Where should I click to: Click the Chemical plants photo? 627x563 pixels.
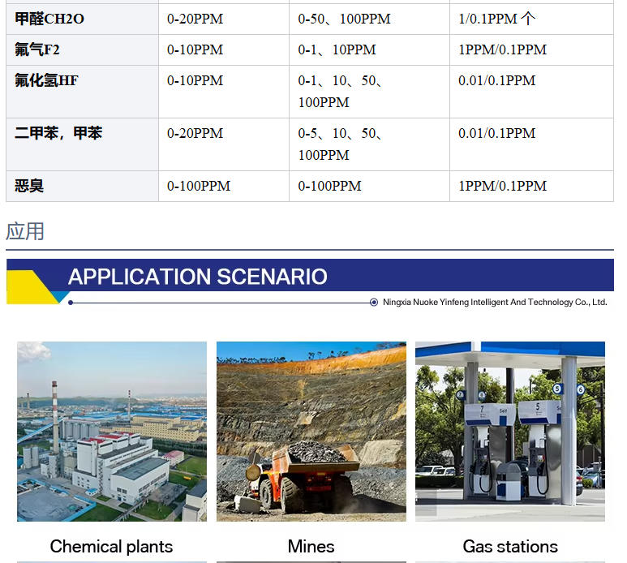pos(112,431)
